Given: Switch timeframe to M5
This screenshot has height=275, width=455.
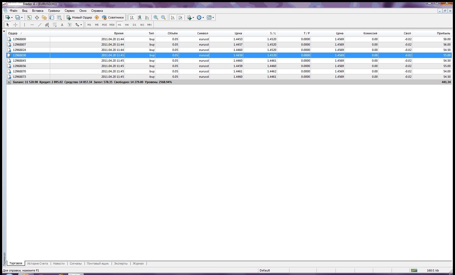Looking at the screenshot, I should click(97, 25).
